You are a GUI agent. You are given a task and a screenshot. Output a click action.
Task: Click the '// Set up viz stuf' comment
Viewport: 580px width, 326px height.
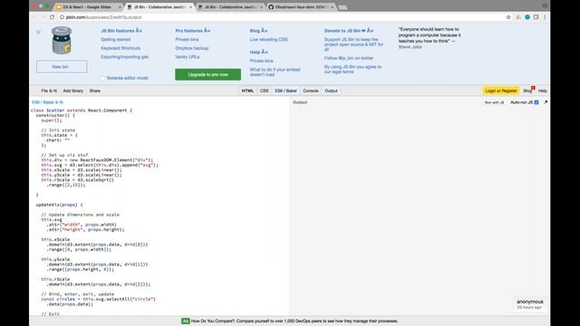(64, 155)
